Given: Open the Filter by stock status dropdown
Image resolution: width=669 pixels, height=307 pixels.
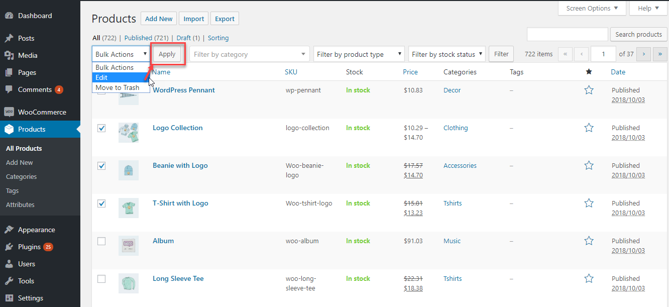Looking at the screenshot, I should (447, 54).
